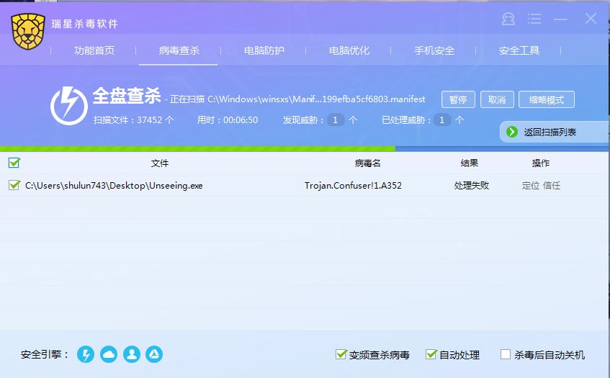Click 信任 to trust Unseeing.exe
The height and width of the screenshot is (378, 610).
point(552,186)
